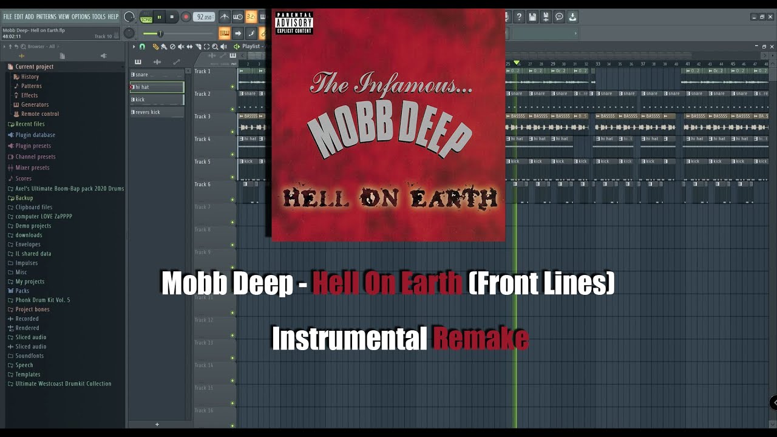Click the pause playback button
This screenshot has width=777, height=437.
coord(159,18)
